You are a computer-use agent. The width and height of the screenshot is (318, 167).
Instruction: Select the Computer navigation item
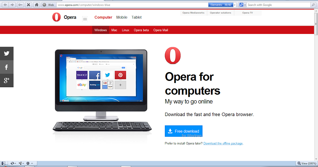click(103, 17)
